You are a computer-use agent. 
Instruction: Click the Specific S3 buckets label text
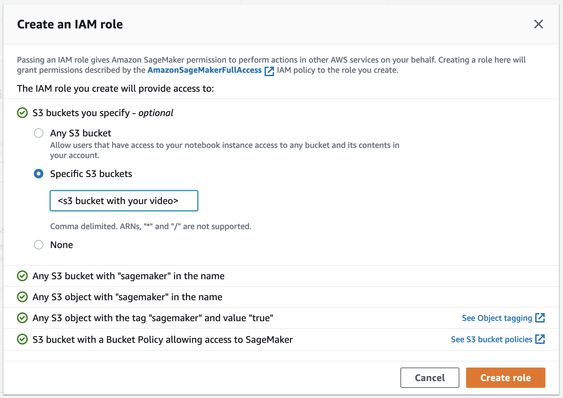[x=91, y=174]
